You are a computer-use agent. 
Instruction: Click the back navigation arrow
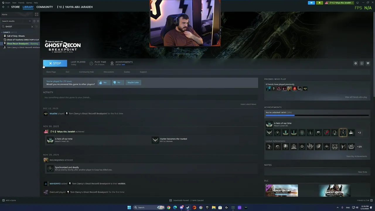point(4,7)
